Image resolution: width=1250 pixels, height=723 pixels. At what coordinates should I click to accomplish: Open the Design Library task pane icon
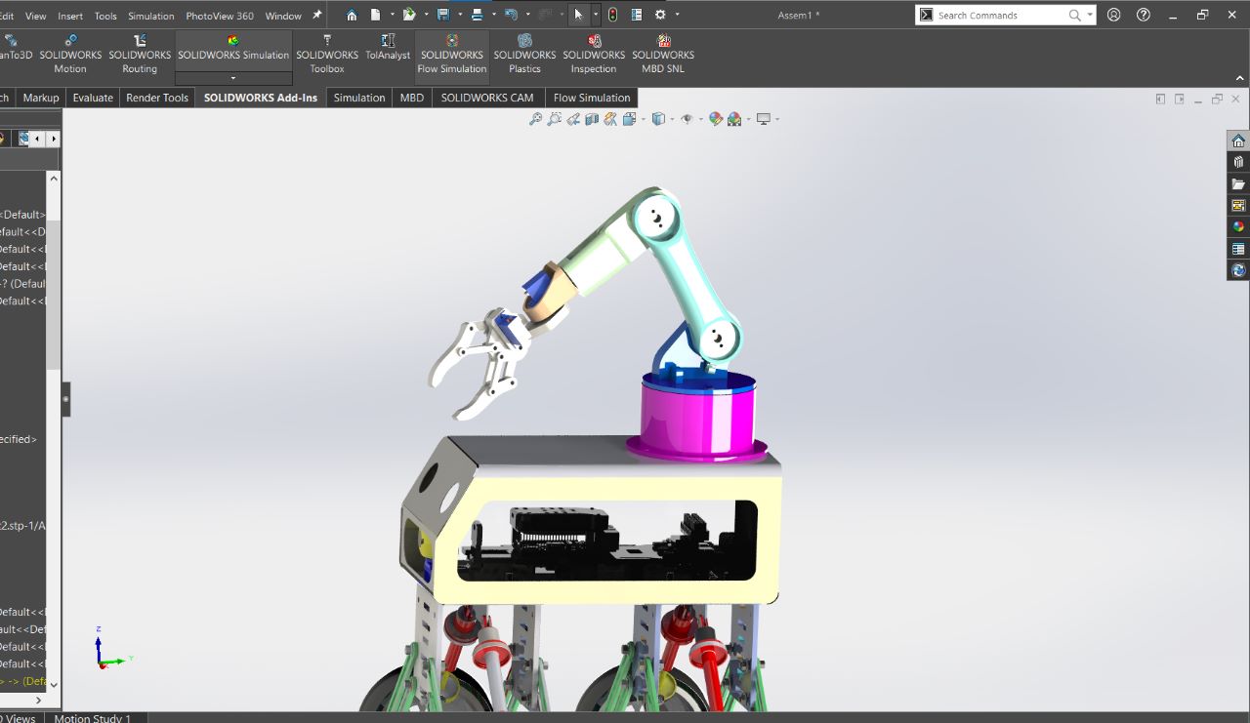tap(1238, 162)
